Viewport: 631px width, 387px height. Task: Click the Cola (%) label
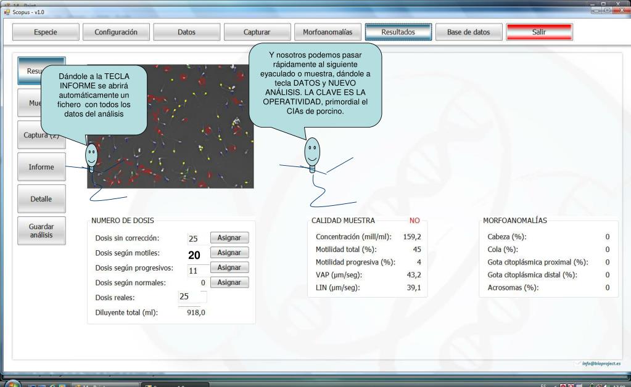pos(503,250)
